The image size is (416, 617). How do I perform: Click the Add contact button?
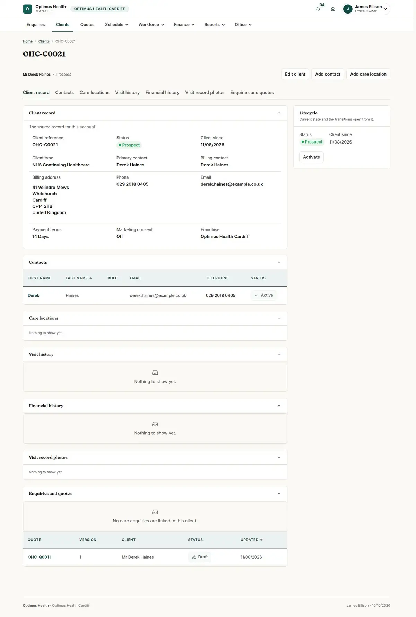point(328,74)
